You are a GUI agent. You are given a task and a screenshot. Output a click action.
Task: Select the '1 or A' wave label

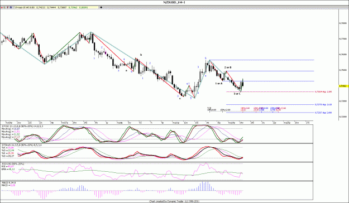point(219,84)
